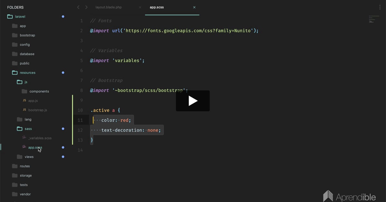Click the '// Fonts' comment
This screenshot has height=202, width=386.
[101, 21]
